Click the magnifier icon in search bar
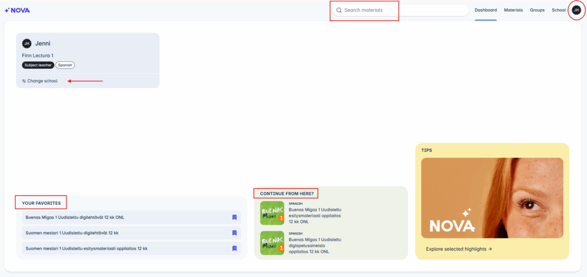 click(339, 10)
